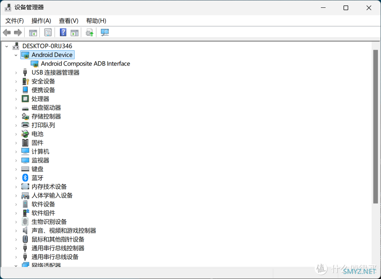The image size is (381, 279).
Task: Show or hide console tree toolbar icon
Action: [x=33, y=32]
